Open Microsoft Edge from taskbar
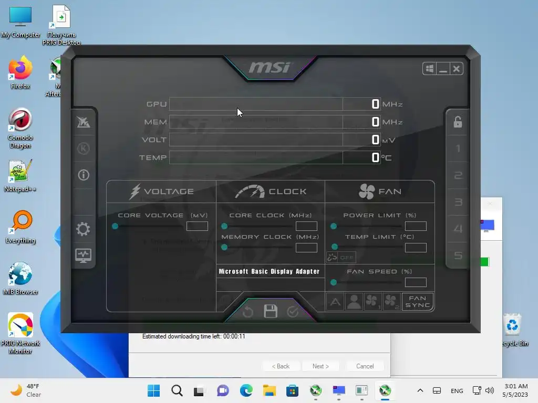Image resolution: width=538 pixels, height=403 pixels. pos(246,390)
